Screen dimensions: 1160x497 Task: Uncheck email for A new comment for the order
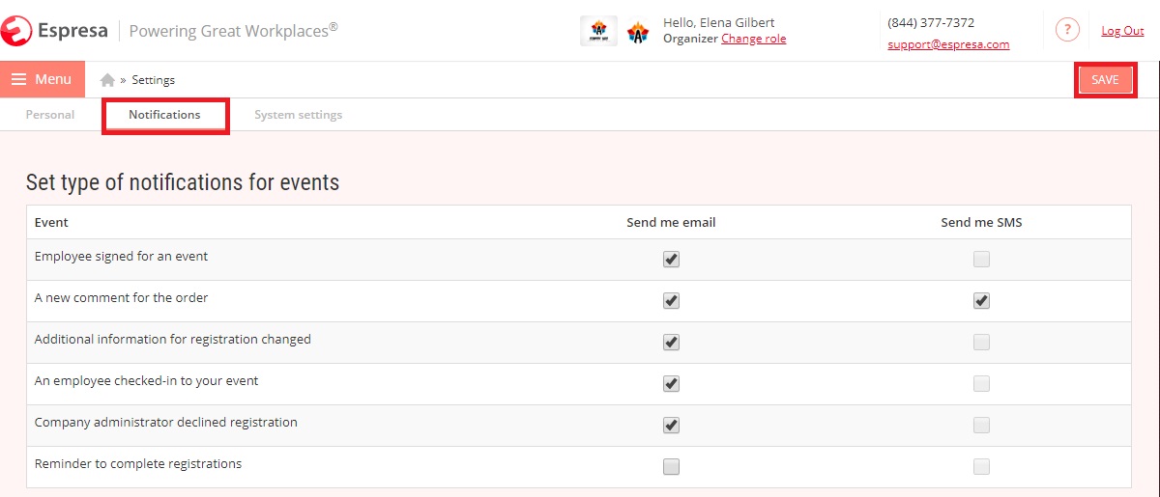672,300
